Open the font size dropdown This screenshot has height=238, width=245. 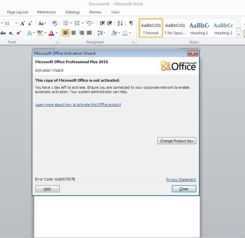click(16, 23)
